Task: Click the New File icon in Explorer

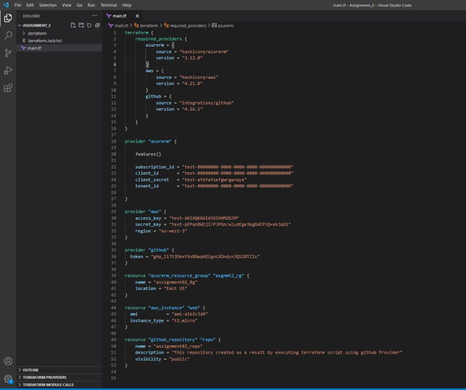Action: coord(73,25)
